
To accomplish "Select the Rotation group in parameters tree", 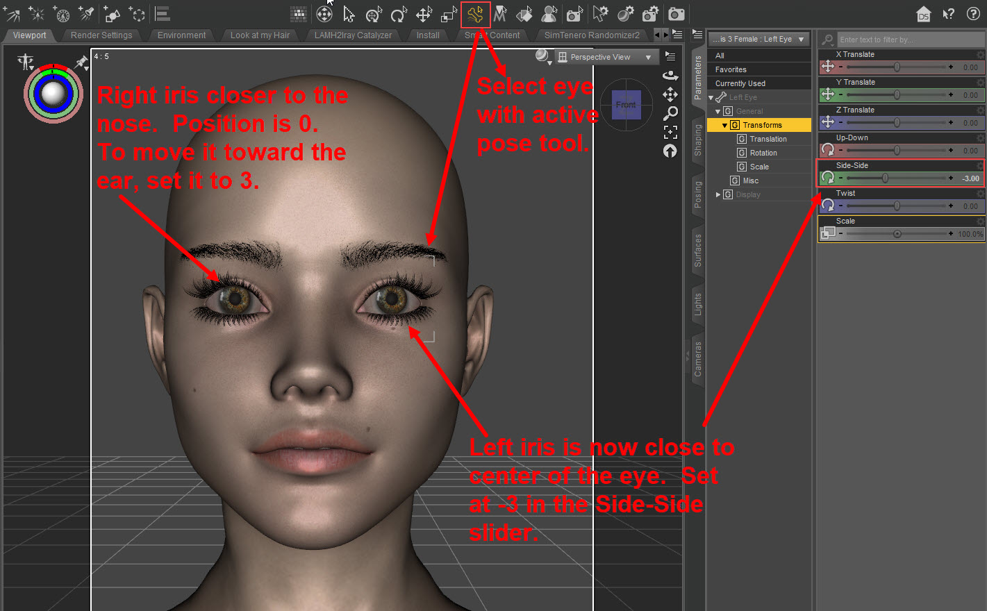I will pos(763,153).
